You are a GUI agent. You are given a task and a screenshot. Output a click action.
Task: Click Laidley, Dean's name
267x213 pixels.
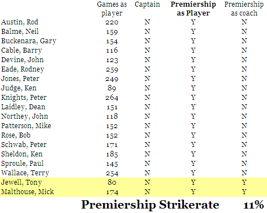(23, 107)
